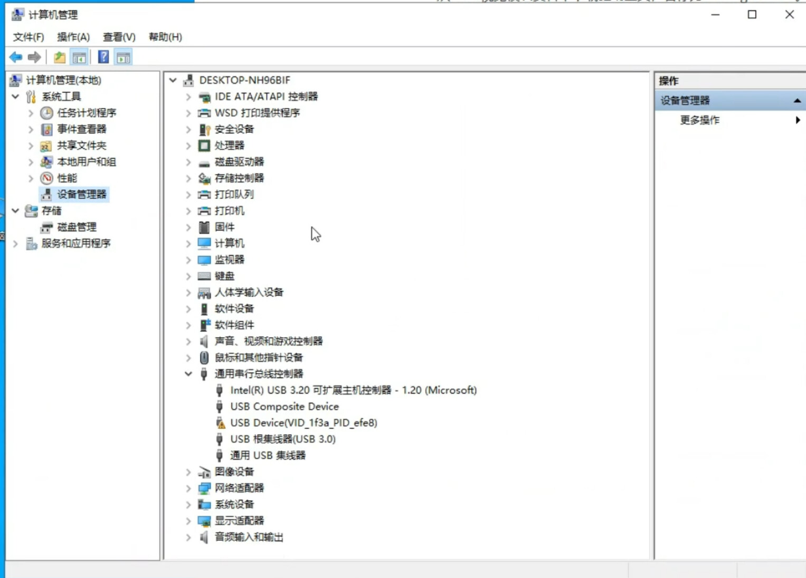Open the 操作(A) menu

click(73, 37)
